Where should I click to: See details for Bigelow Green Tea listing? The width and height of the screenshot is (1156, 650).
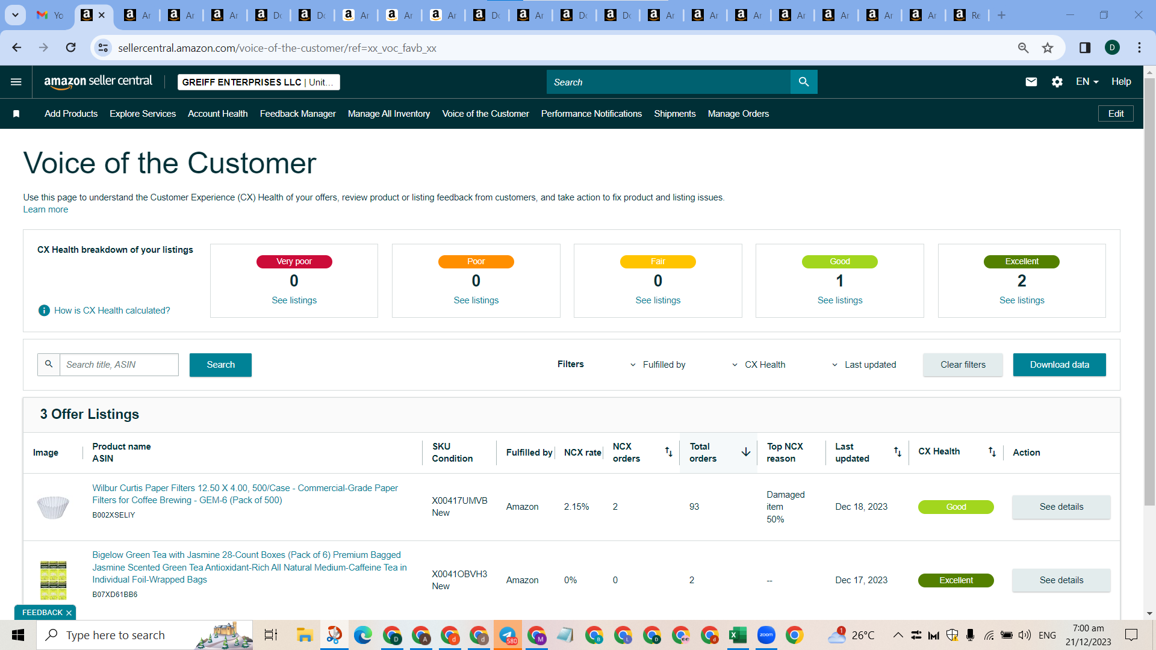[x=1061, y=580]
